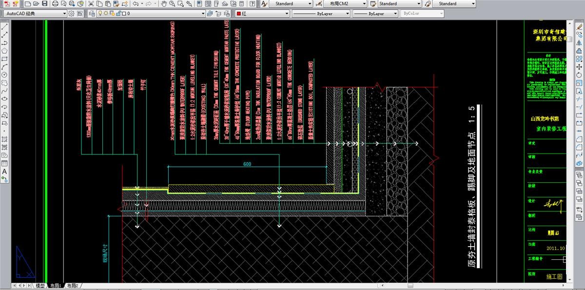Activate the Pan hand tool
This screenshot has height=290, width=585.
point(165,4)
